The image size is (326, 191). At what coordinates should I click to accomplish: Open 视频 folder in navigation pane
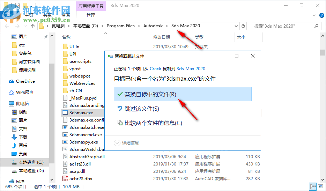point(20,112)
